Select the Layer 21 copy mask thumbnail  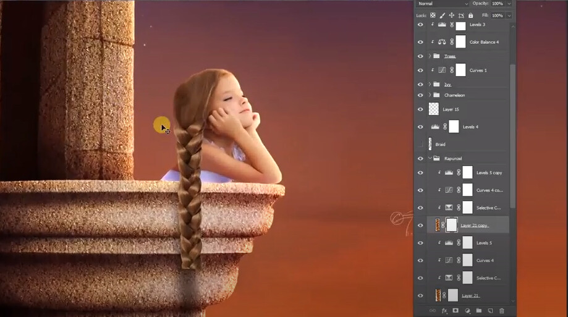click(451, 226)
